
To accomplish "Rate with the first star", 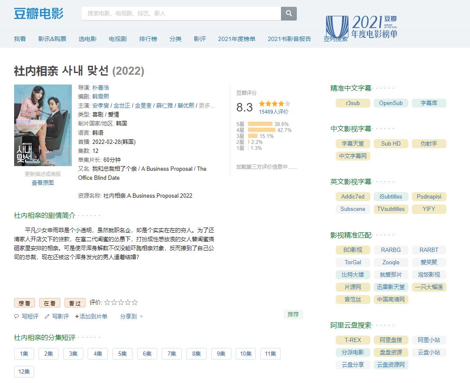I will point(107,302).
